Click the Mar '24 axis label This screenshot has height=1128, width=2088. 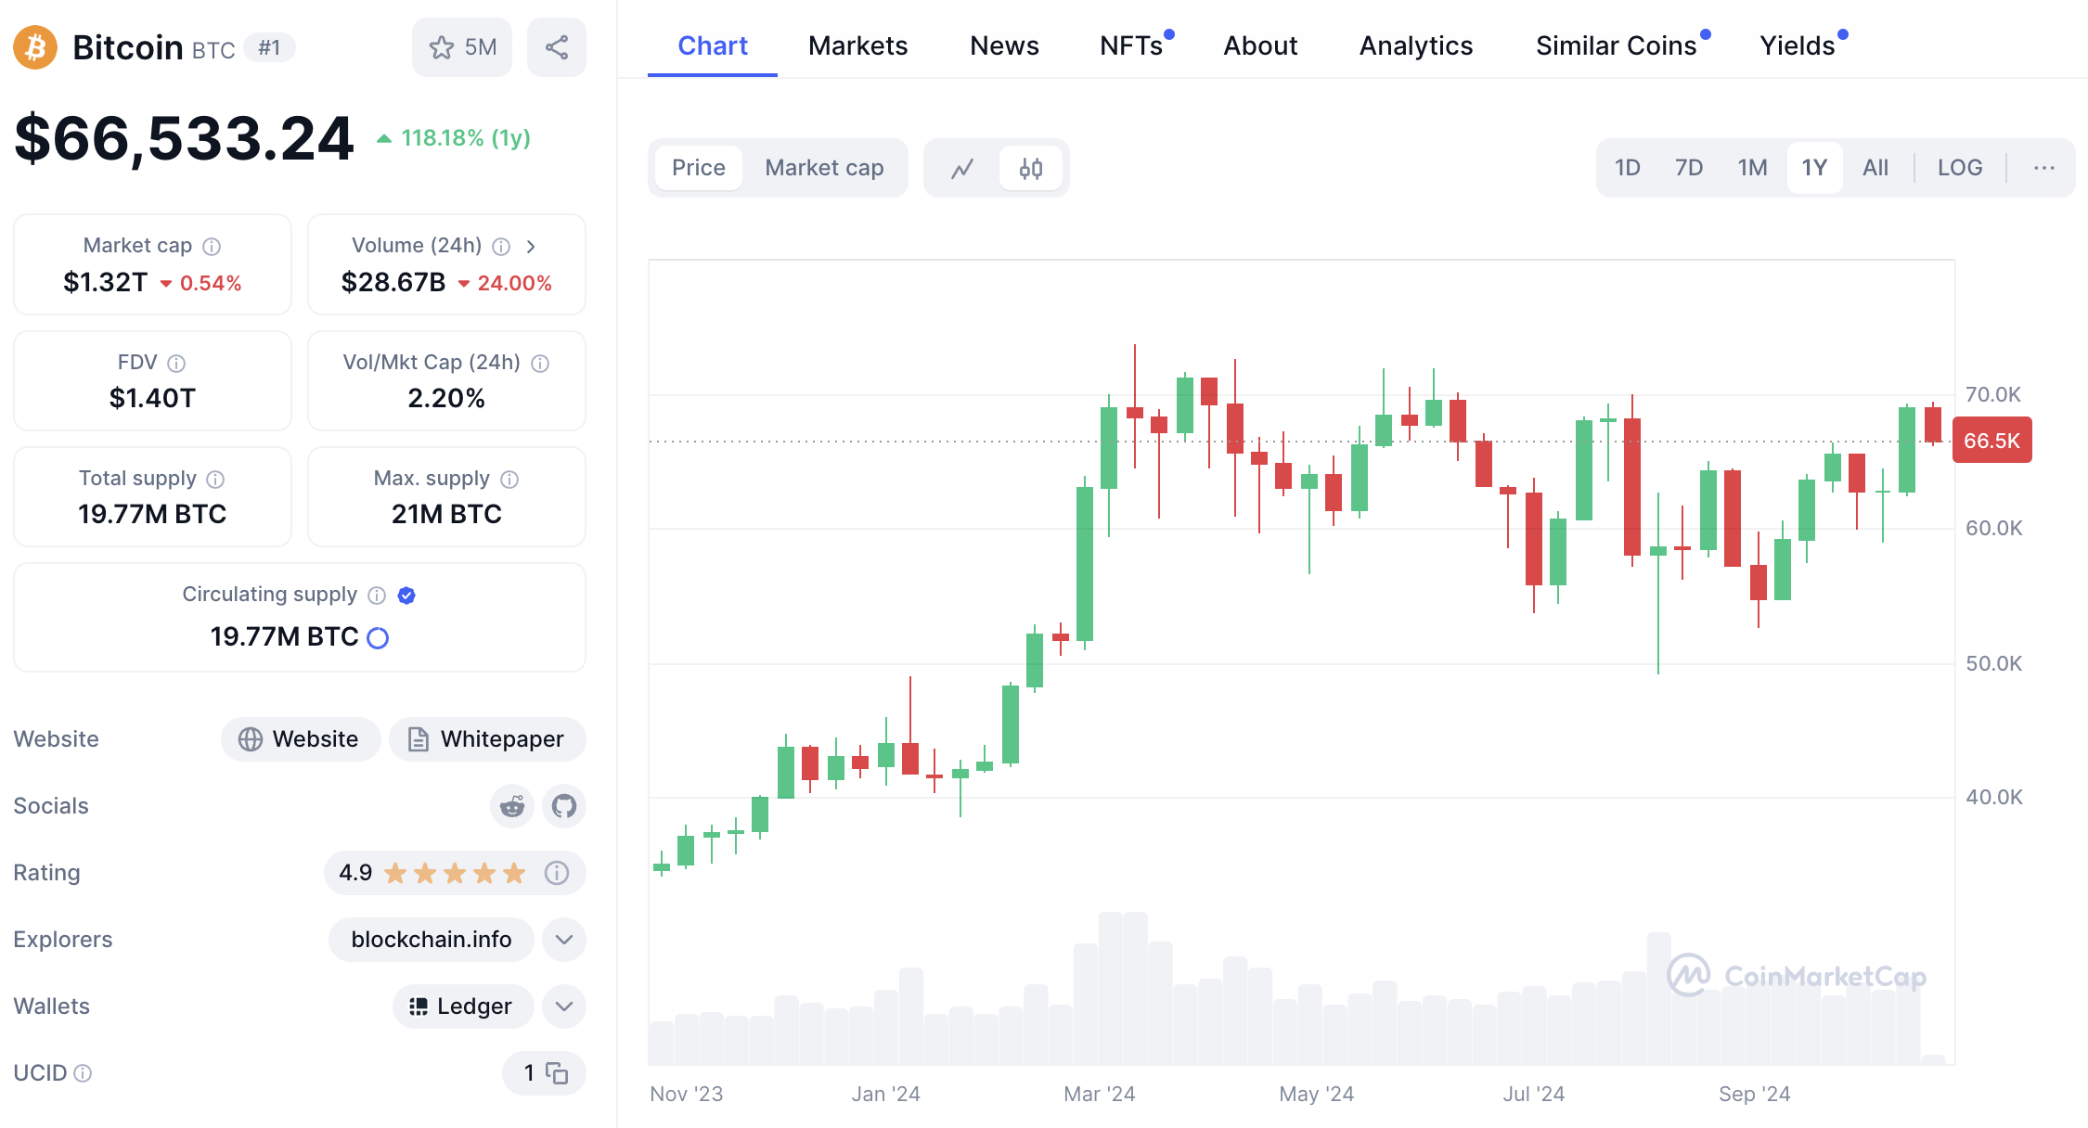pos(1100,1094)
